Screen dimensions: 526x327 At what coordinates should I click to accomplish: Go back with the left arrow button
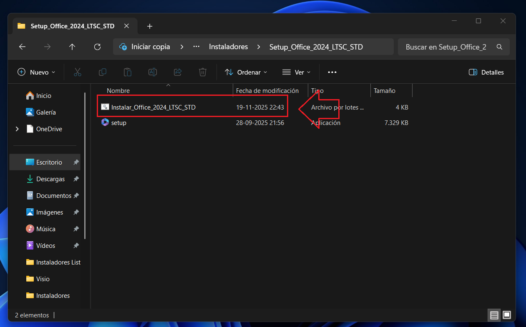tap(23, 47)
